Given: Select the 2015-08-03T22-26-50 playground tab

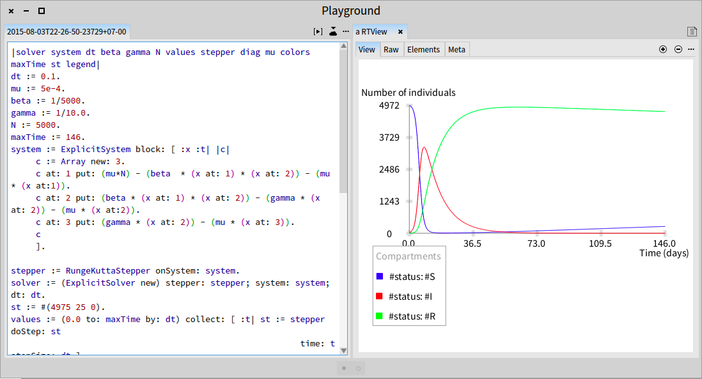Looking at the screenshot, I should click(66, 32).
